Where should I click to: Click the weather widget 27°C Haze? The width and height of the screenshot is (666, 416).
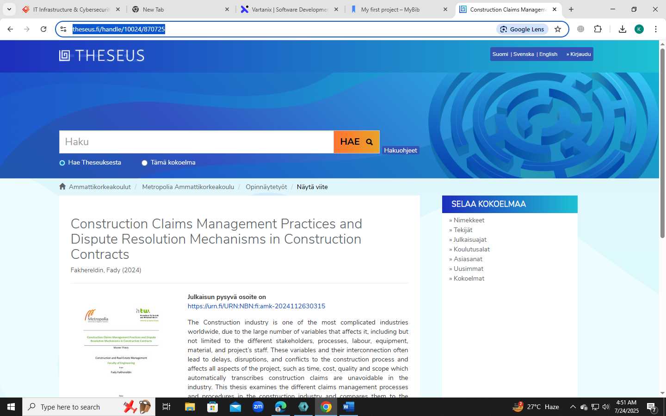tap(536, 407)
